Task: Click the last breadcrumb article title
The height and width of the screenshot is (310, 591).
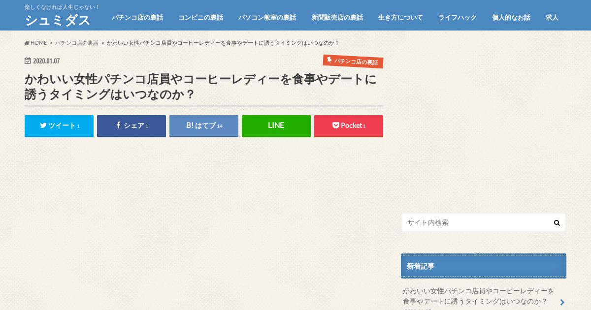Action: (x=223, y=43)
